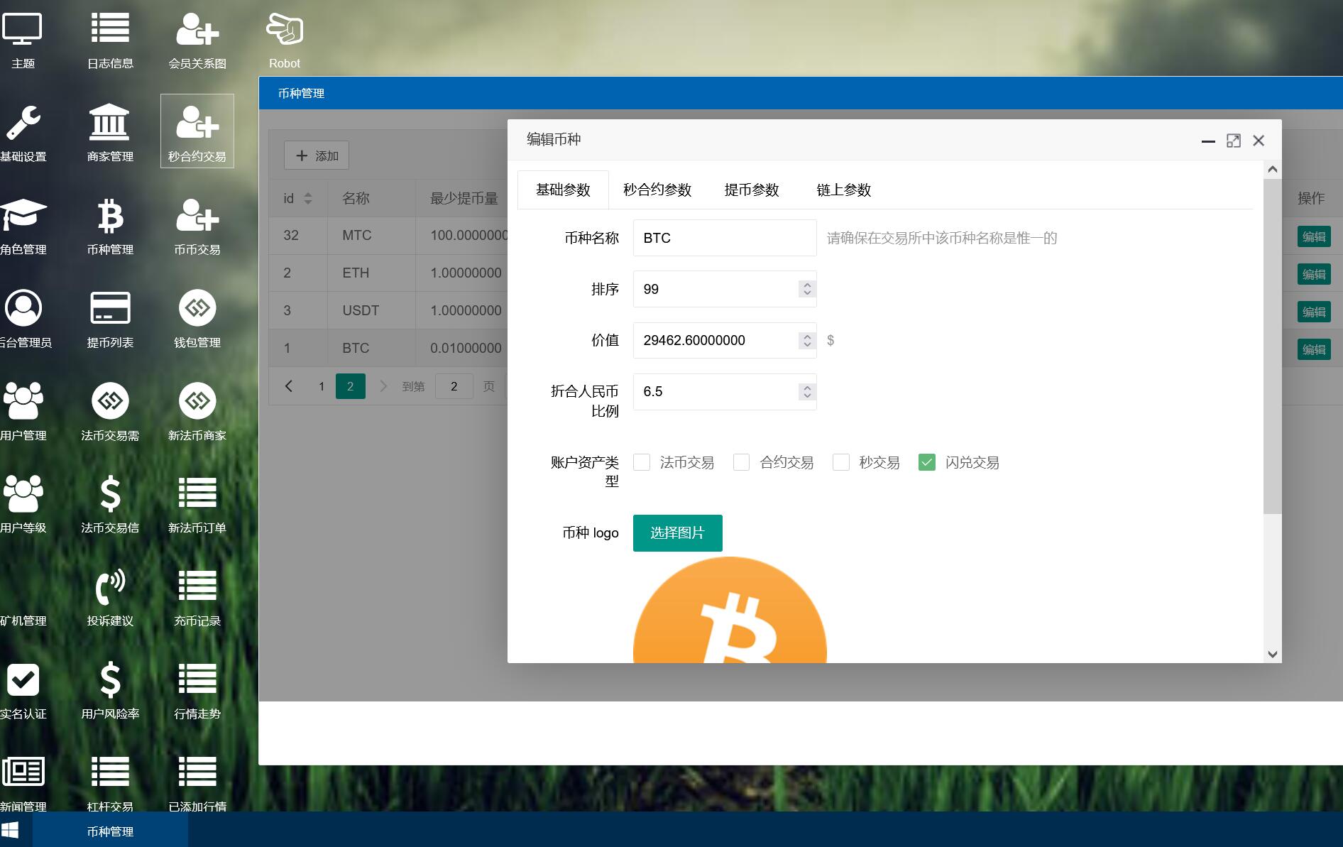Open 法币交易信 dollar icon
The width and height of the screenshot is (1343, 847).
coord(110,505)
